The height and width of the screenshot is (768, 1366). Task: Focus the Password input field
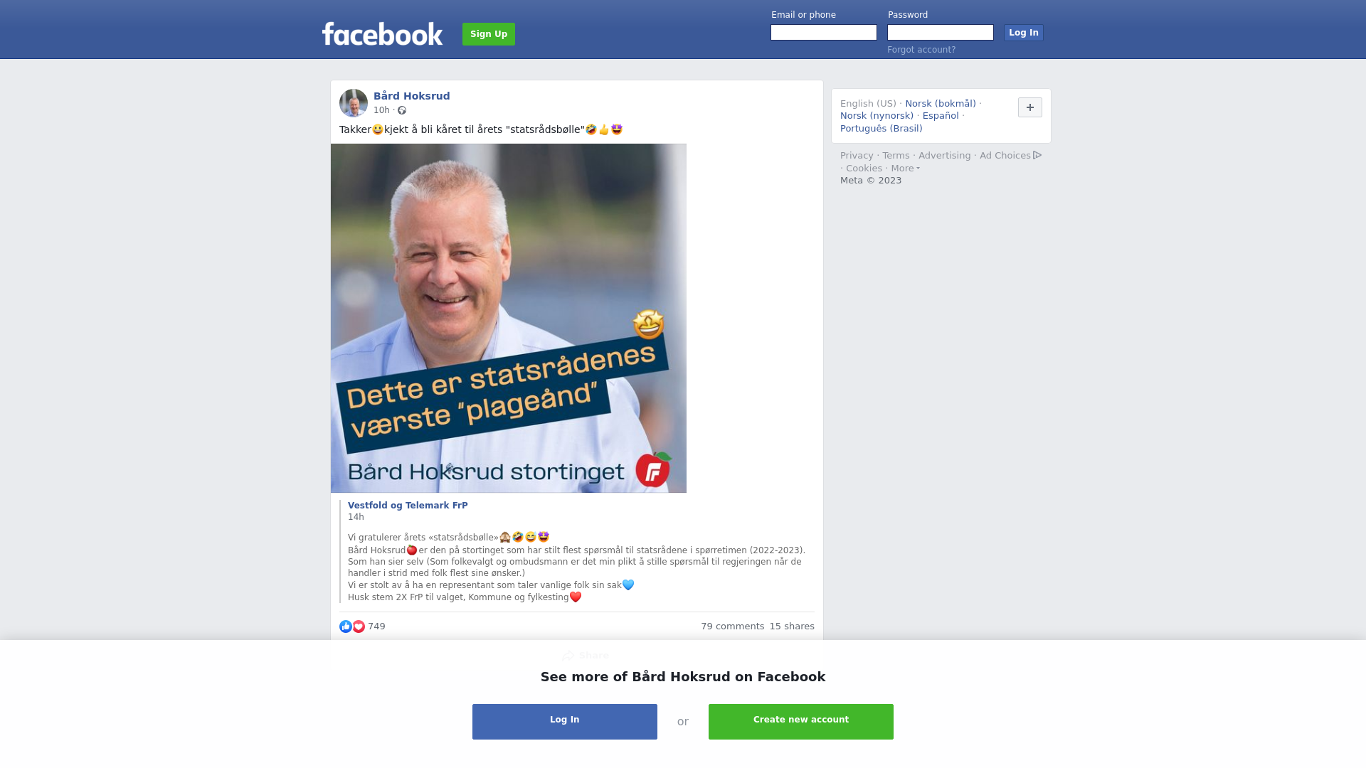click(x=941, y=33)
